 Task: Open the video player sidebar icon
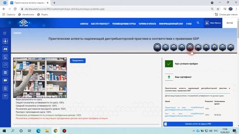pos(5,96)
